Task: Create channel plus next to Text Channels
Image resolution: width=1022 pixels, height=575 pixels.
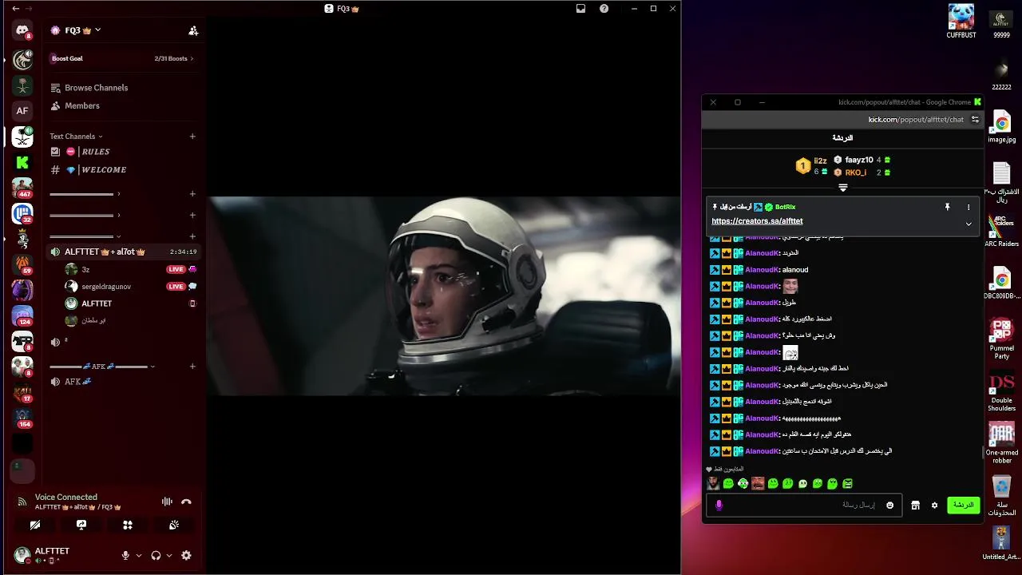Action: [192, 137]
